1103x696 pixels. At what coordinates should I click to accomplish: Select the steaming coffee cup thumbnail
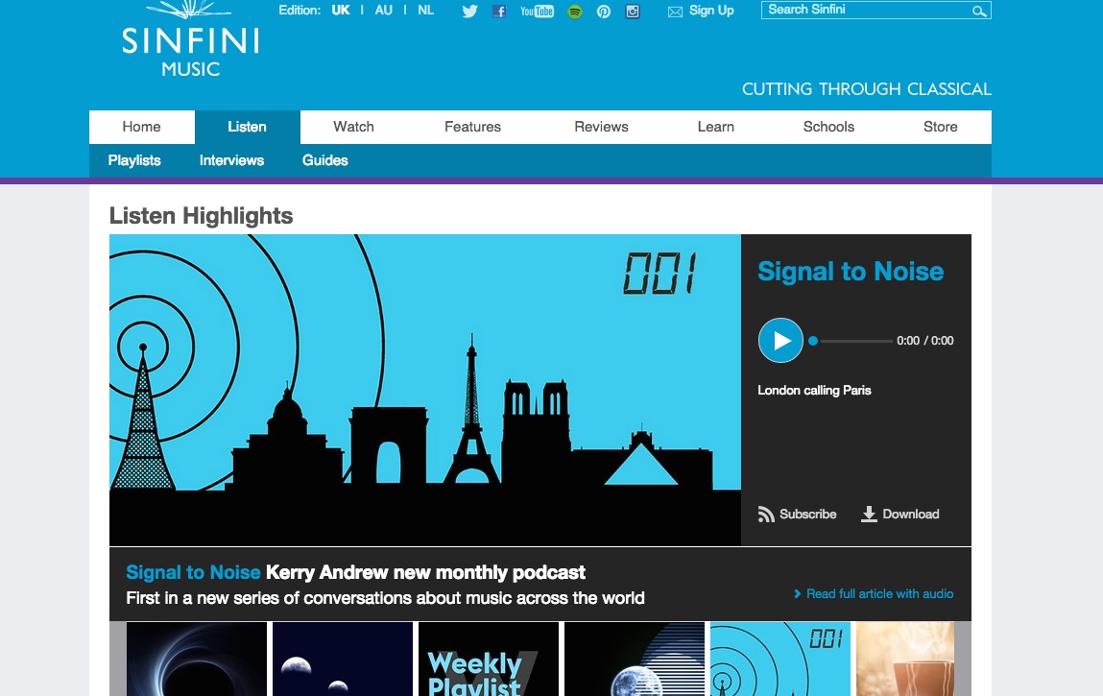pyautogui.click(x=905, y=659)
